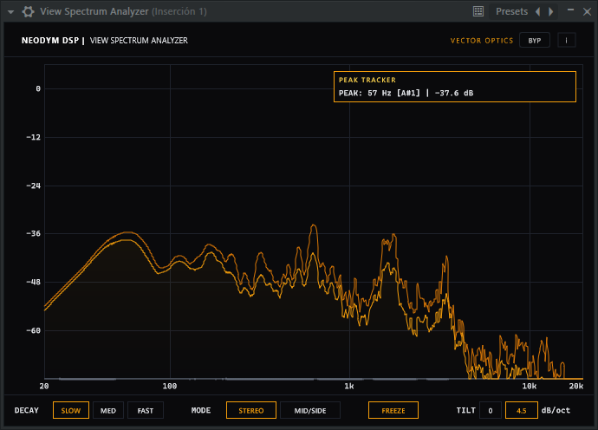The image size is (598, 430).
Task: Select MID/SIDE mode
Action: pyautogui.click(x=310, y=411)
